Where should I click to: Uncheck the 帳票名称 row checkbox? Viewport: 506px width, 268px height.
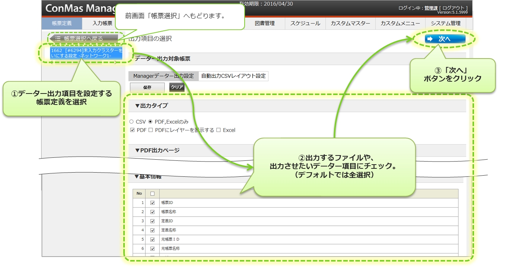click(153, 212)
